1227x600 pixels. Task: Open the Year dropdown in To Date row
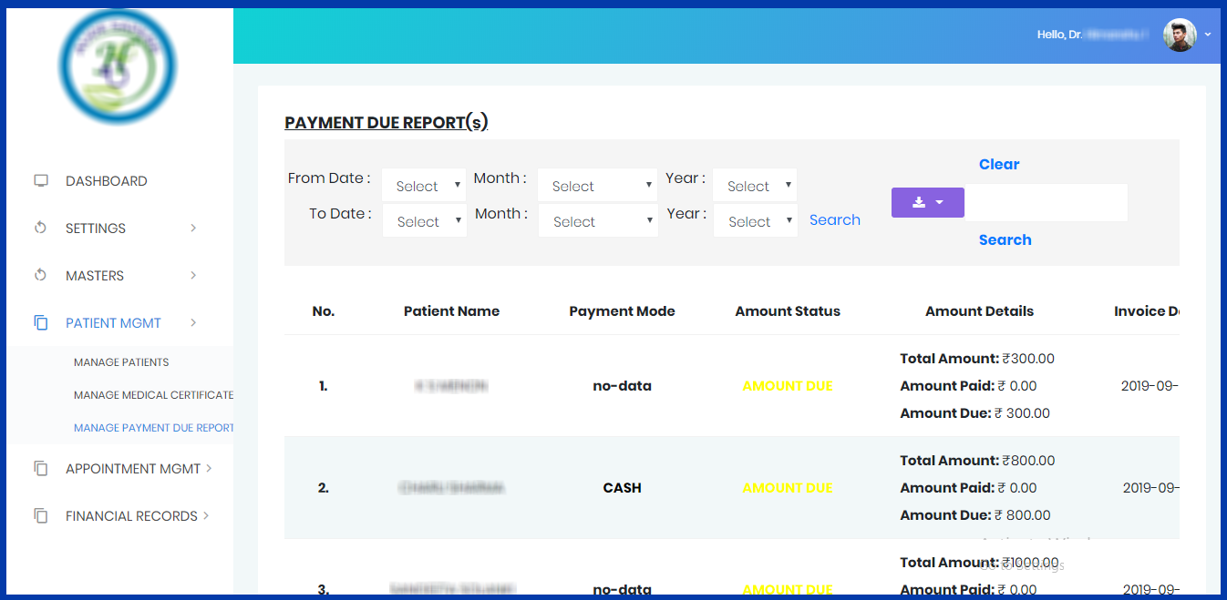coord(756,221)
